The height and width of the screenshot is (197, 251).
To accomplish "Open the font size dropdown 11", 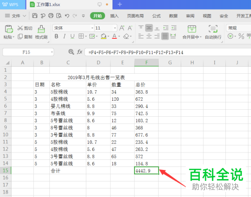I will 115,28.
